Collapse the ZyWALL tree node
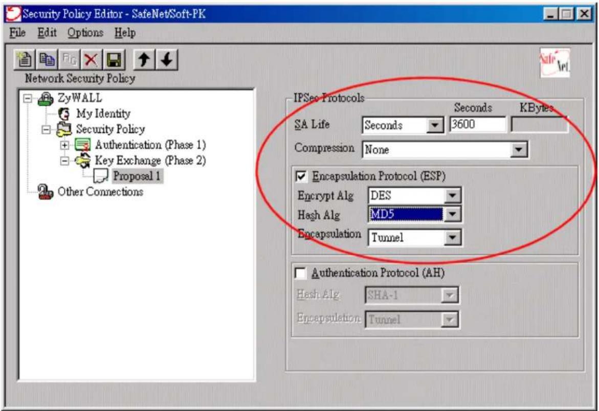 click(x=28, y=99)
